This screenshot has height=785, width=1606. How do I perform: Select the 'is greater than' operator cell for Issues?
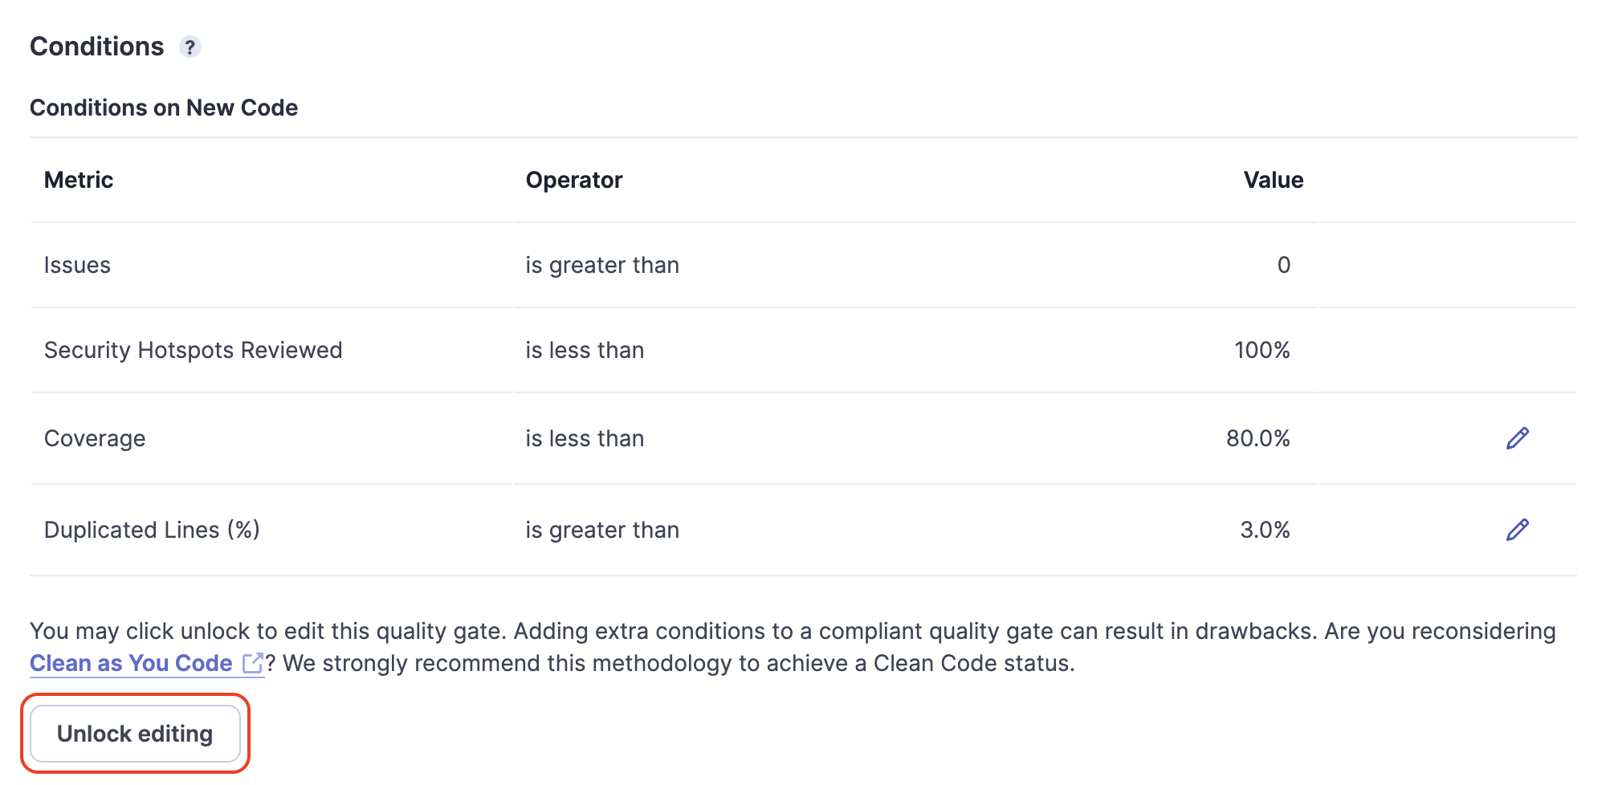click(x=601, y=265)
